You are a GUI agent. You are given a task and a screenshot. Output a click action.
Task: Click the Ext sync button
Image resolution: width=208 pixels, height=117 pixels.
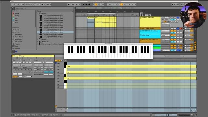18,4
